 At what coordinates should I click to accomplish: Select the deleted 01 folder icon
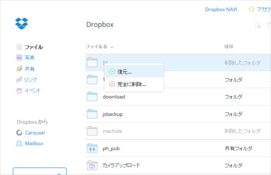click(92, 62)
